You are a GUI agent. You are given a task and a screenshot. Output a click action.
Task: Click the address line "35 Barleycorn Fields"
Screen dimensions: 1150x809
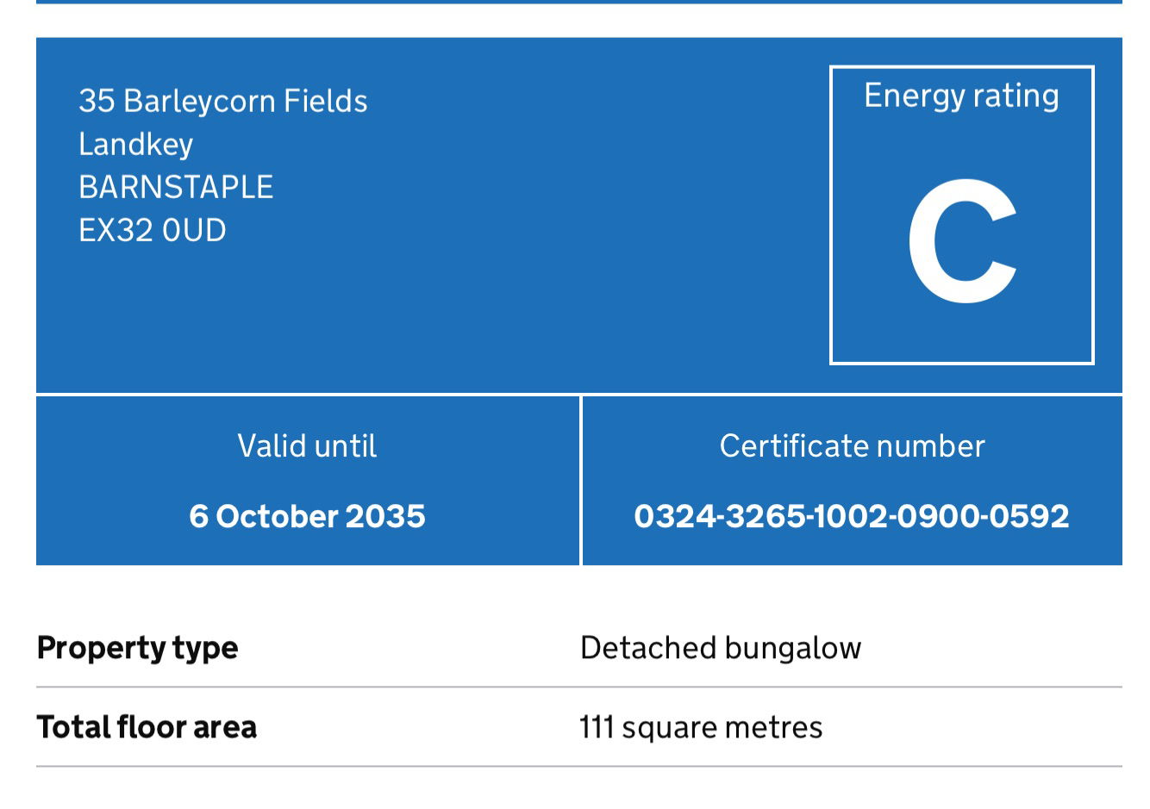(222, 101)
